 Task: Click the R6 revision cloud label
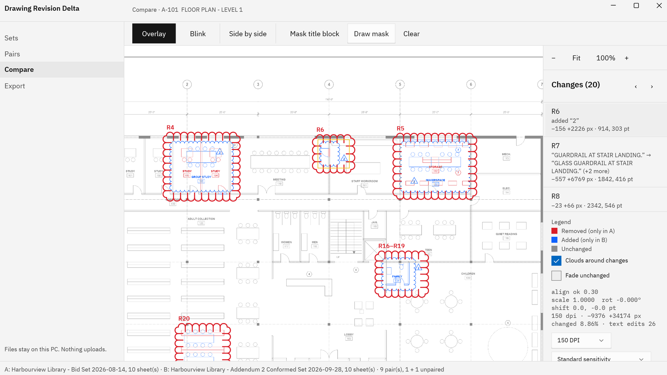(x=320, y=130)
